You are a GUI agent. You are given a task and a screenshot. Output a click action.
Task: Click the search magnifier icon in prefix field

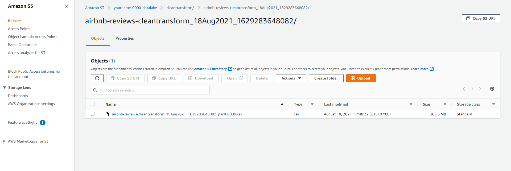coord(95,90)
